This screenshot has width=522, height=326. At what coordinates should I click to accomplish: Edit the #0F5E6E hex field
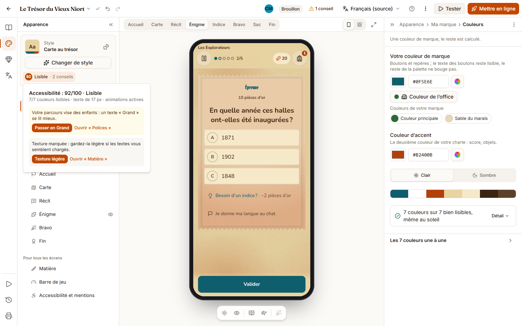click(x=428, y=81)
